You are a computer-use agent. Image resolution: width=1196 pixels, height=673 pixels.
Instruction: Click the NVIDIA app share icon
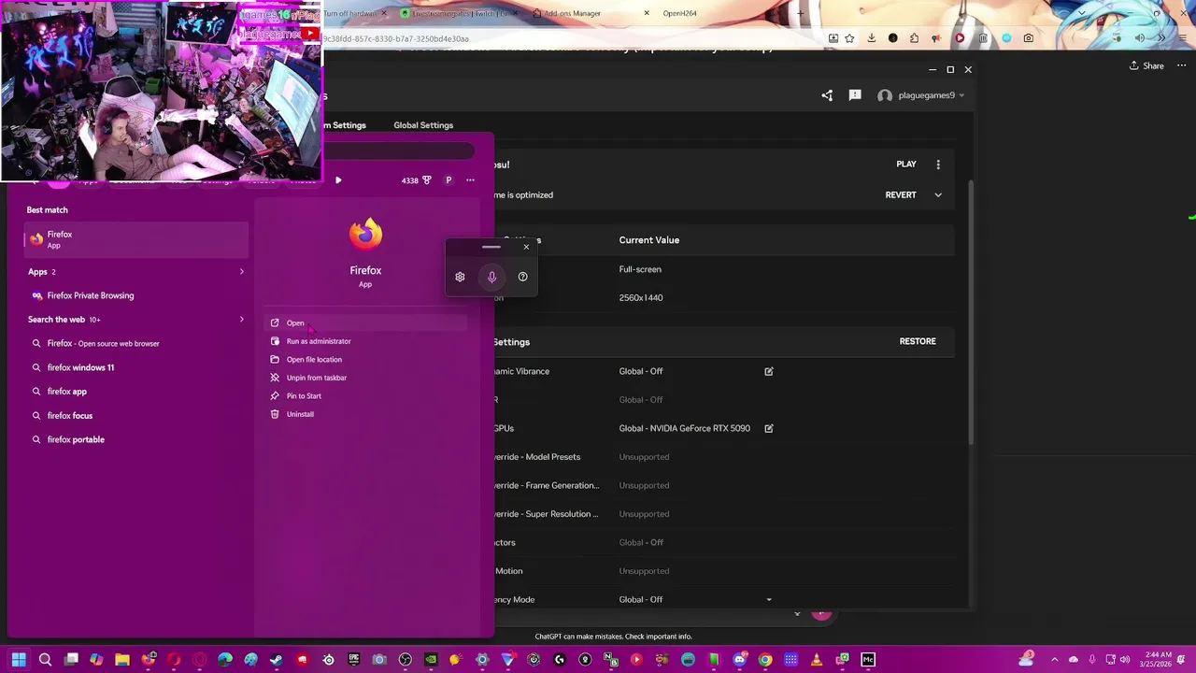(x=827, y=95)
